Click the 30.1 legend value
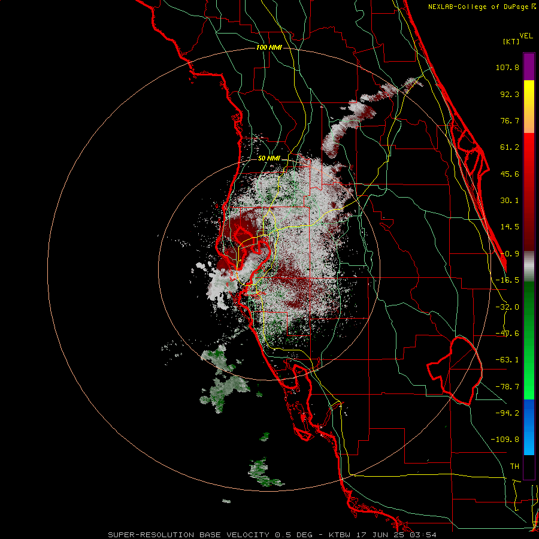539x539 pixels. 510,201
